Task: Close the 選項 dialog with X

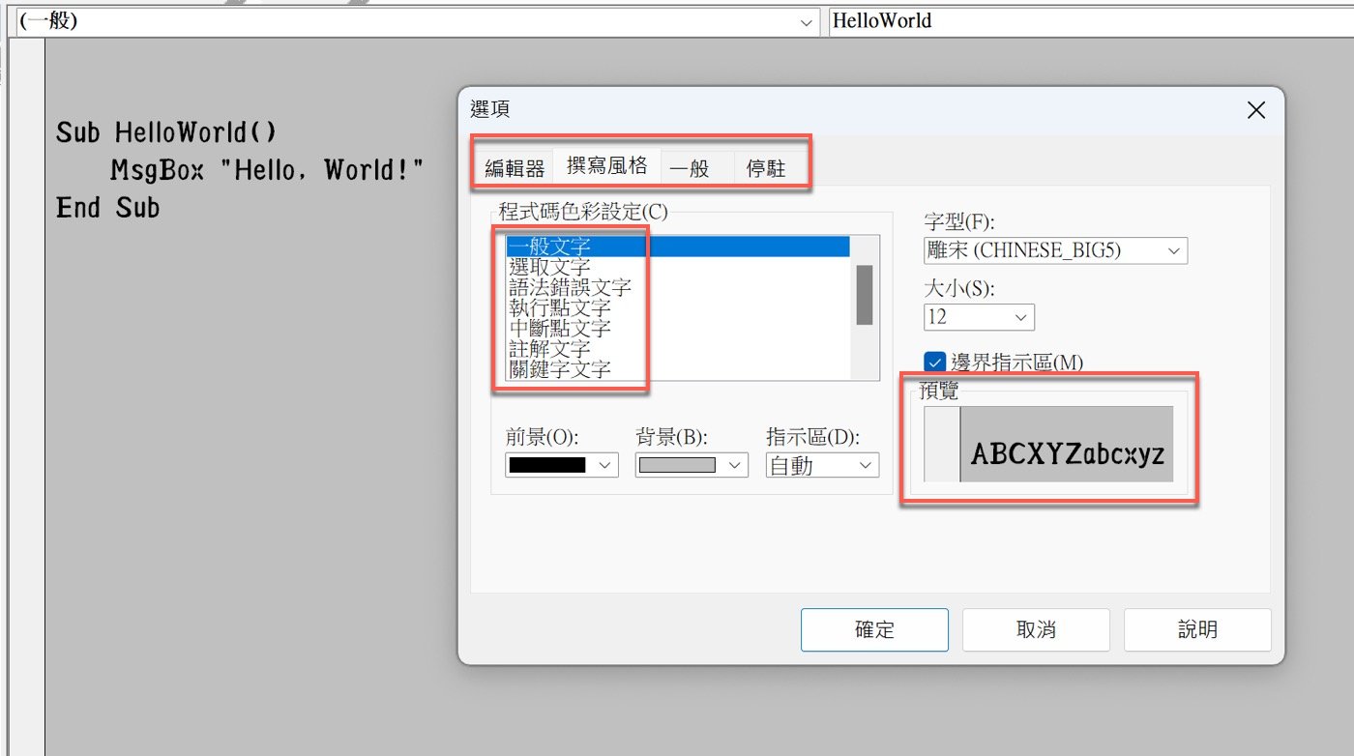Action: [x=1256, y=110]
